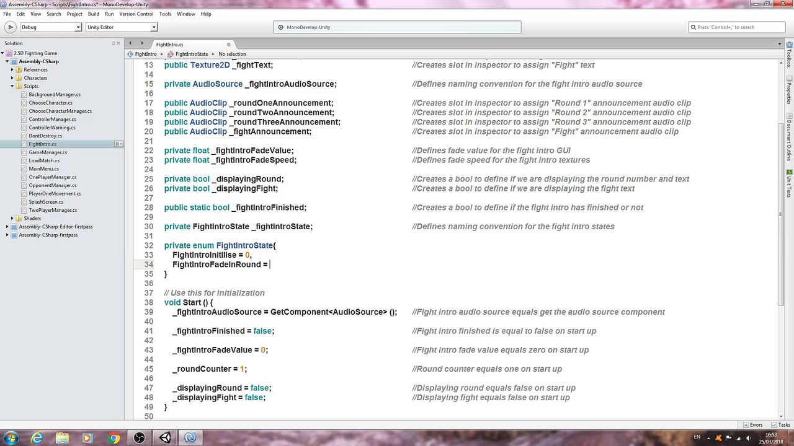The height and width of the screenshot is (446, 794).
Task: Open the Unity Editor target dropdown
Action: click(x=121, y=27)
